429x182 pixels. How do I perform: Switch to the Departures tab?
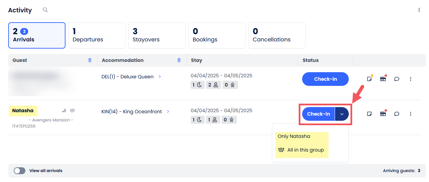click(x=97, y=36)
